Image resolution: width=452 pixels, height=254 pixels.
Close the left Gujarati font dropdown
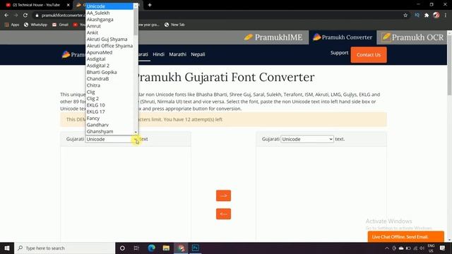(x=112, y=139)
